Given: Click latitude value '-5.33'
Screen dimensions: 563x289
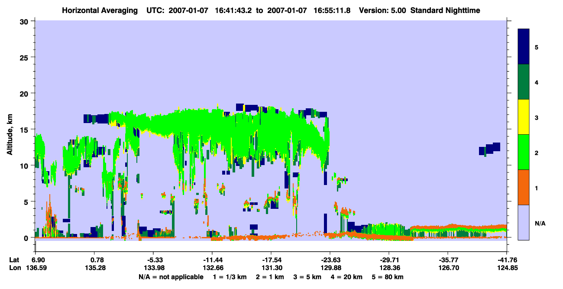Looking at the screenshot, I should point(154,260).
